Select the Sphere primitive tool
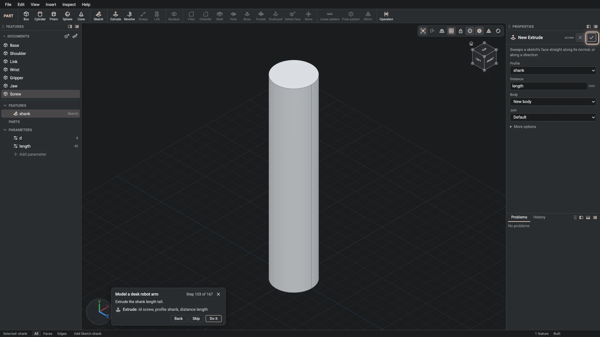This screenshot has height=337, width=600. (x=67, y=16)
